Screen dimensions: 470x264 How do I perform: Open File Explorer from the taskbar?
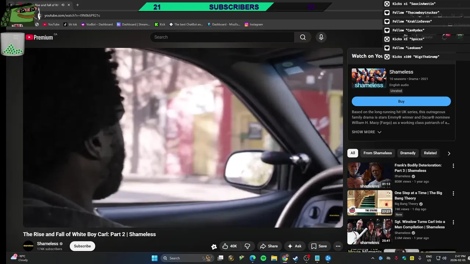274,258
